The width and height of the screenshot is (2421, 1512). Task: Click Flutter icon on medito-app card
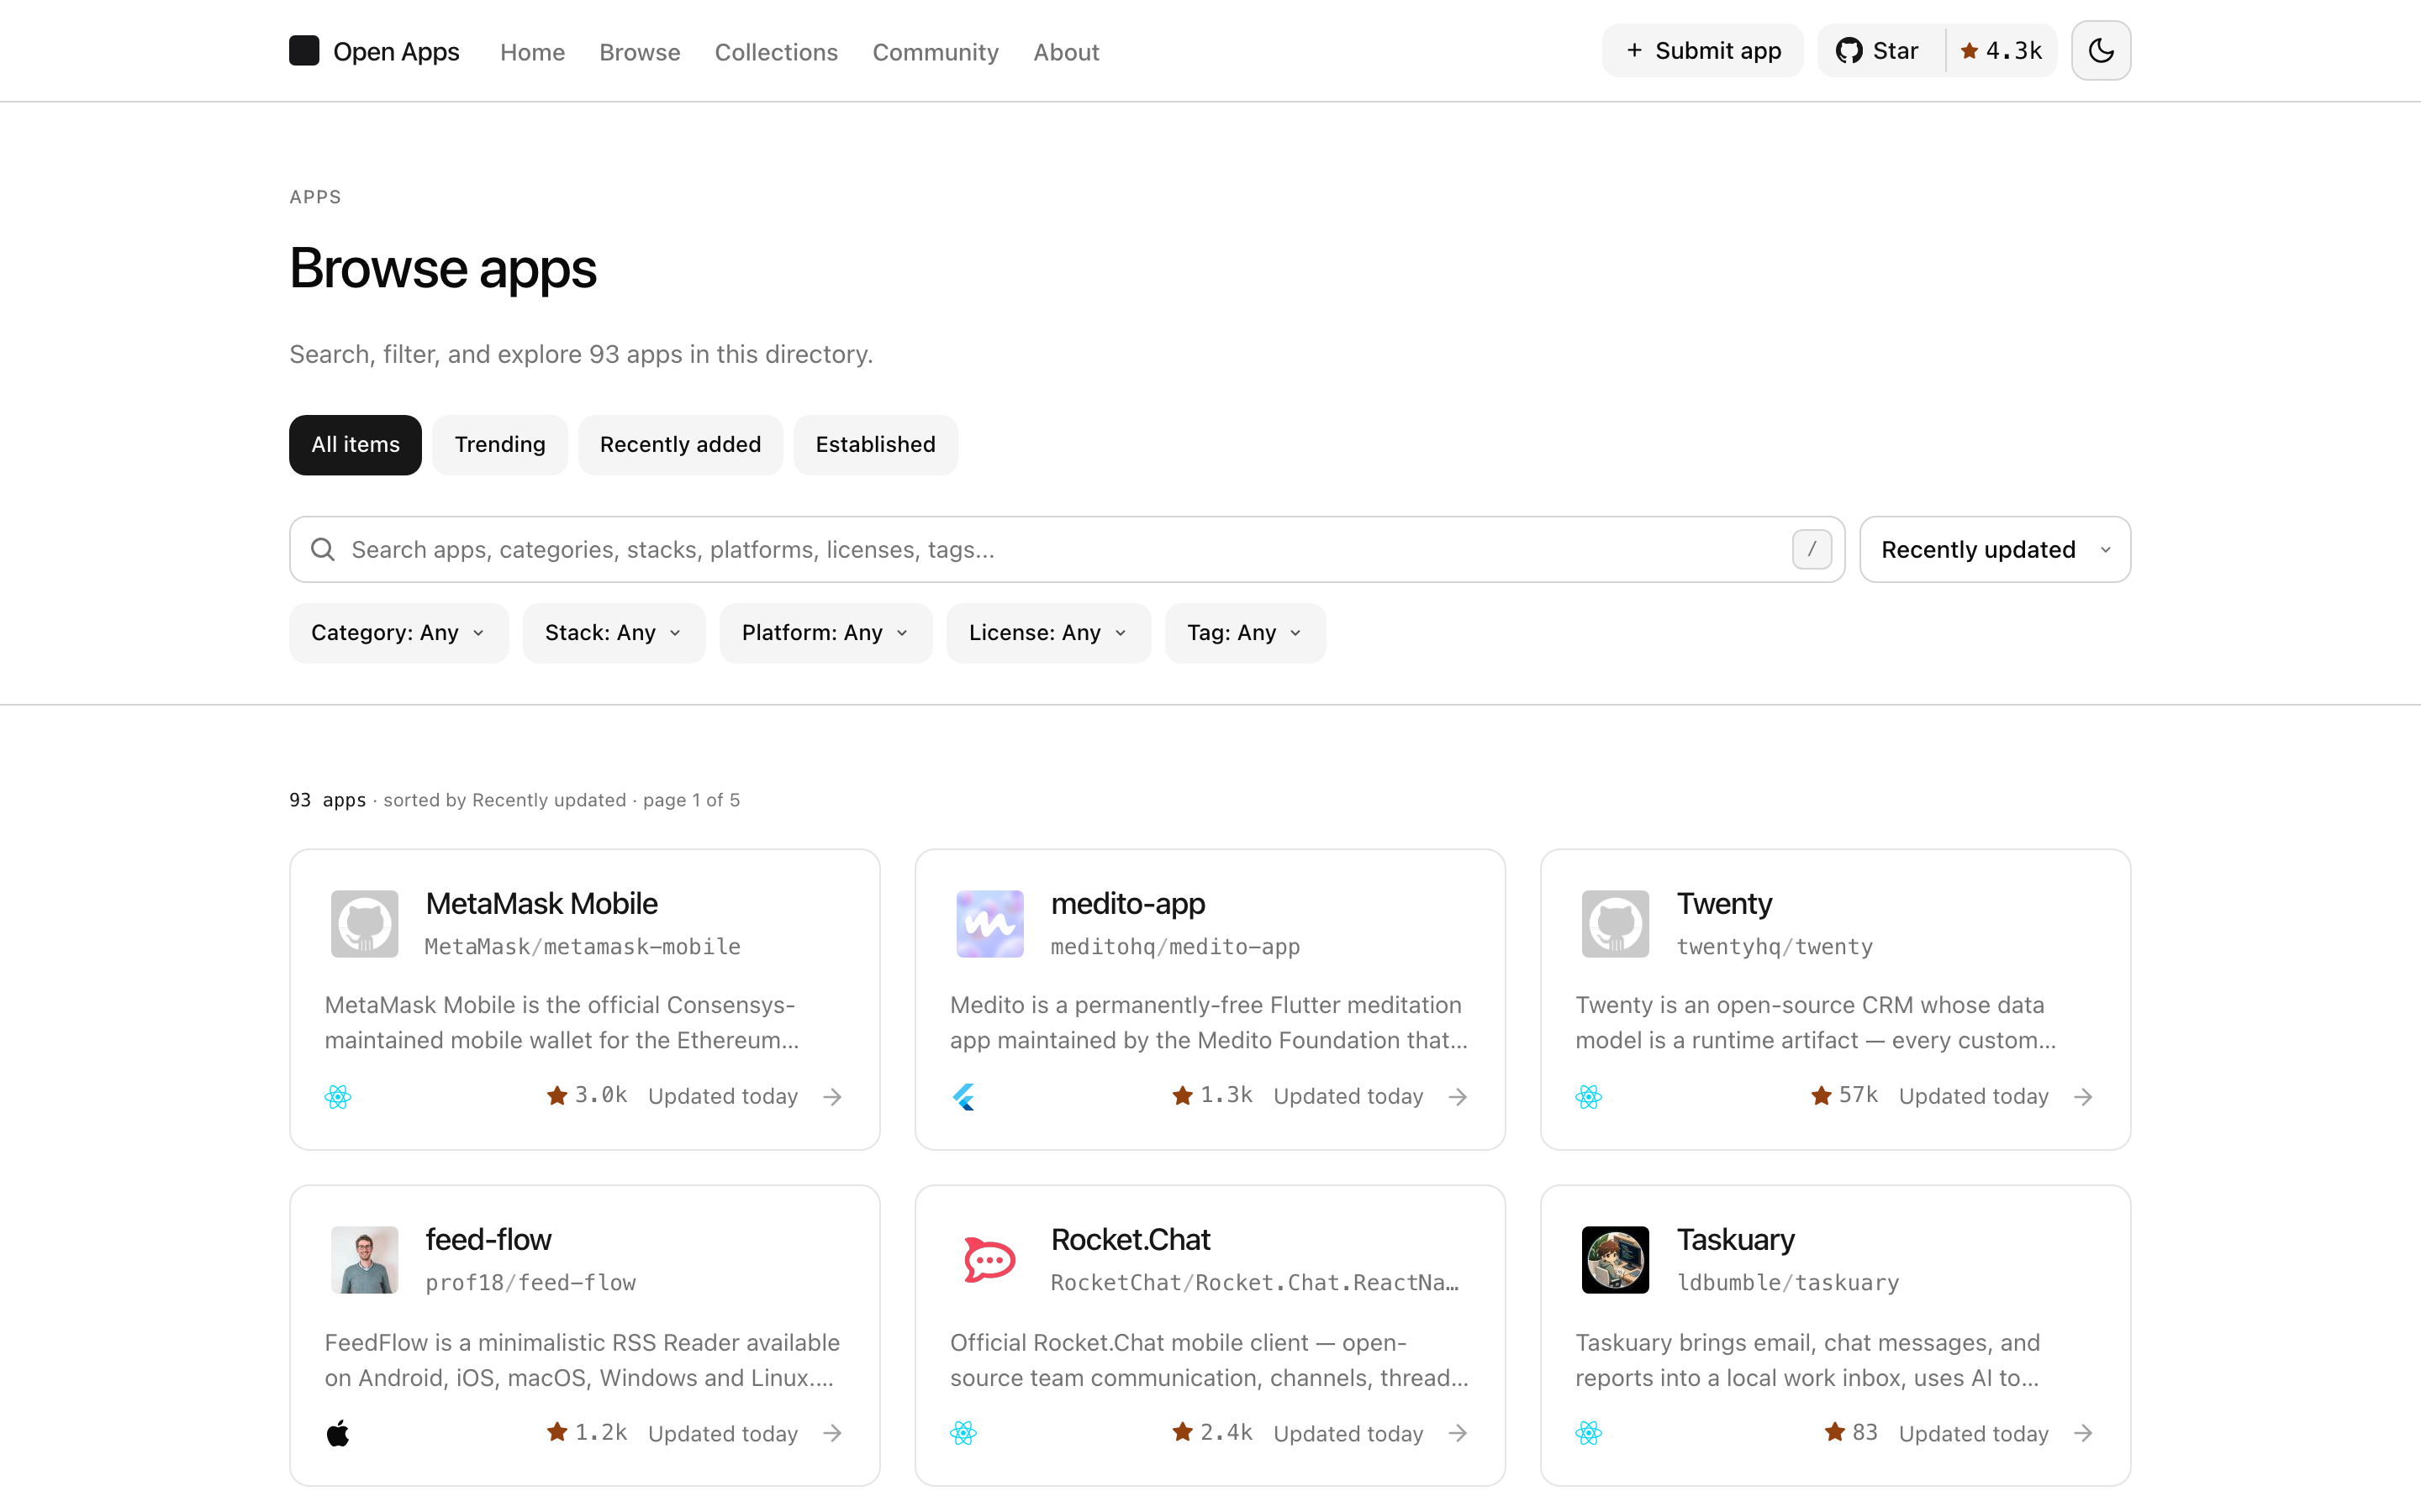[963, 1097]
